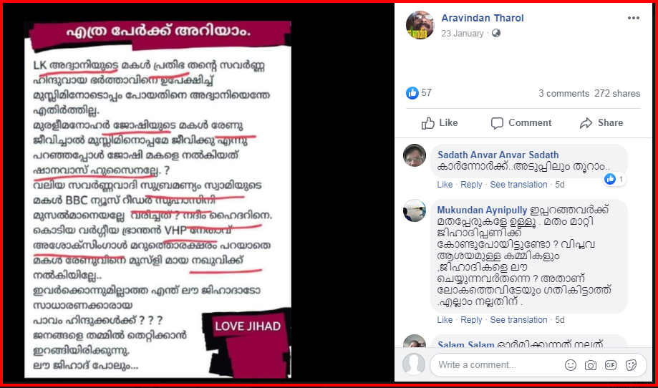Image resolution: width=658 pixels, height=388 pixels.
Task: Click the blue like reaction count icon
Action: [x=412, y=92]
